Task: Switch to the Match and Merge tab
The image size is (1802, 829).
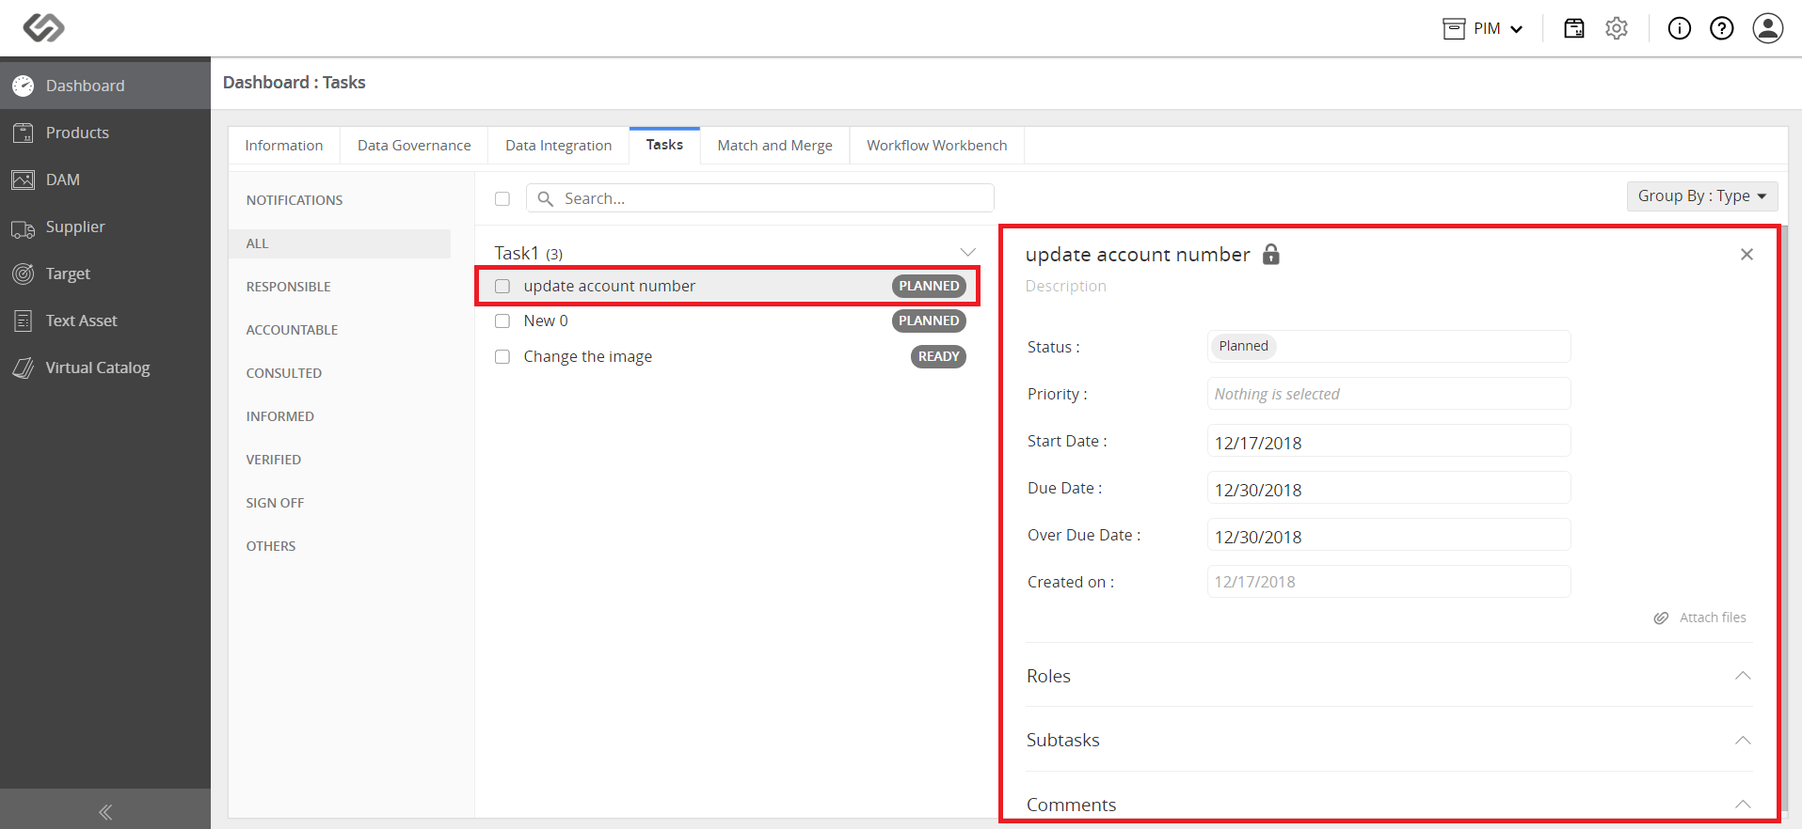Action: point(774,145)
